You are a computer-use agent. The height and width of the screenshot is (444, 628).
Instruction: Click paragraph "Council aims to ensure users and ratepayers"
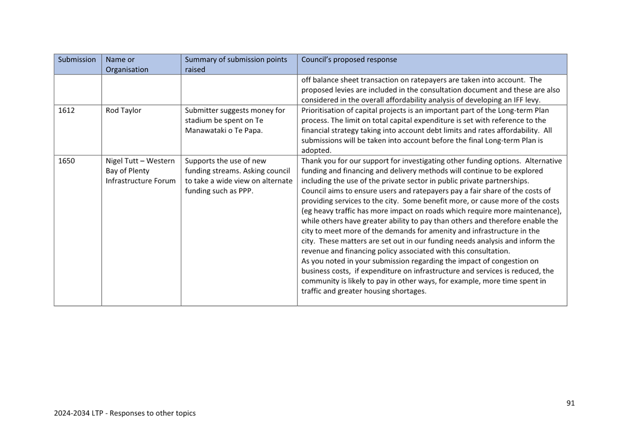point(431,221)
